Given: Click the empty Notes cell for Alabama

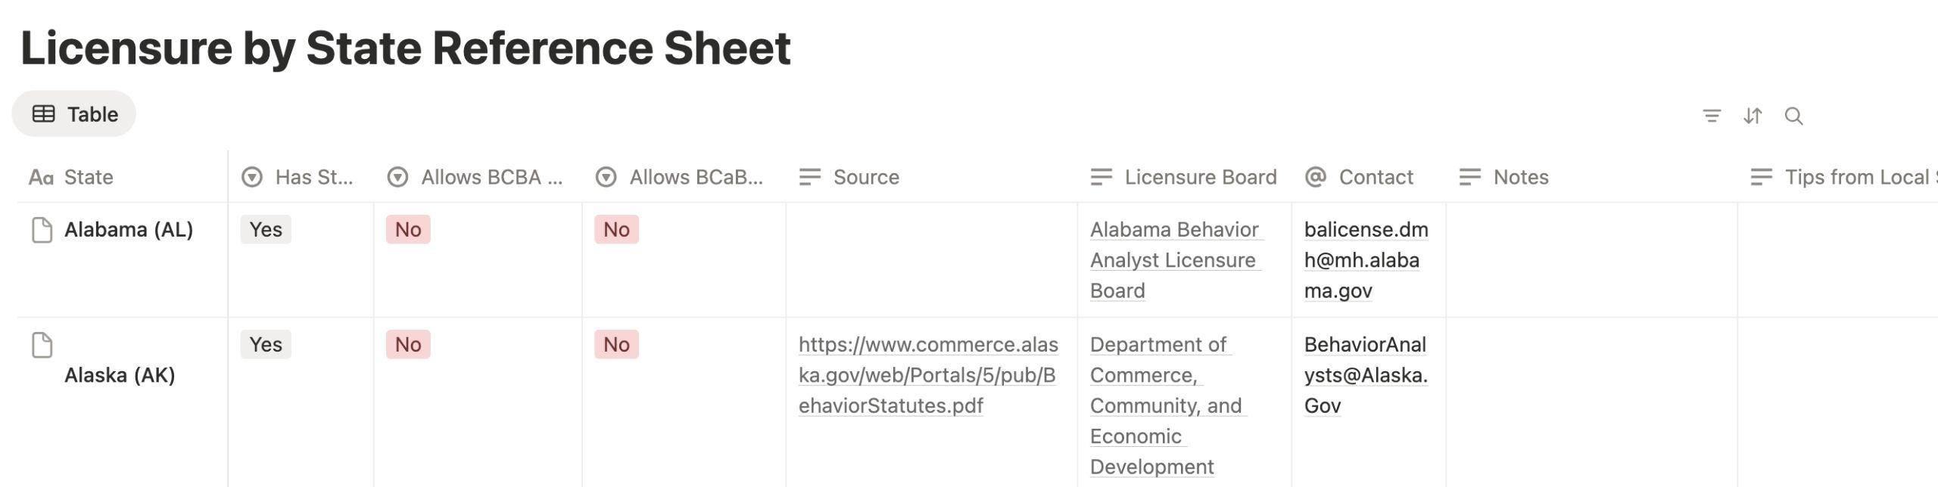Looking at the screenshot, I should point(1590,259).
